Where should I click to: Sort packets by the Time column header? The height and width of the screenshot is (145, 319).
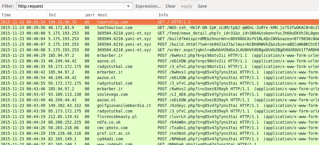point(24,15)
